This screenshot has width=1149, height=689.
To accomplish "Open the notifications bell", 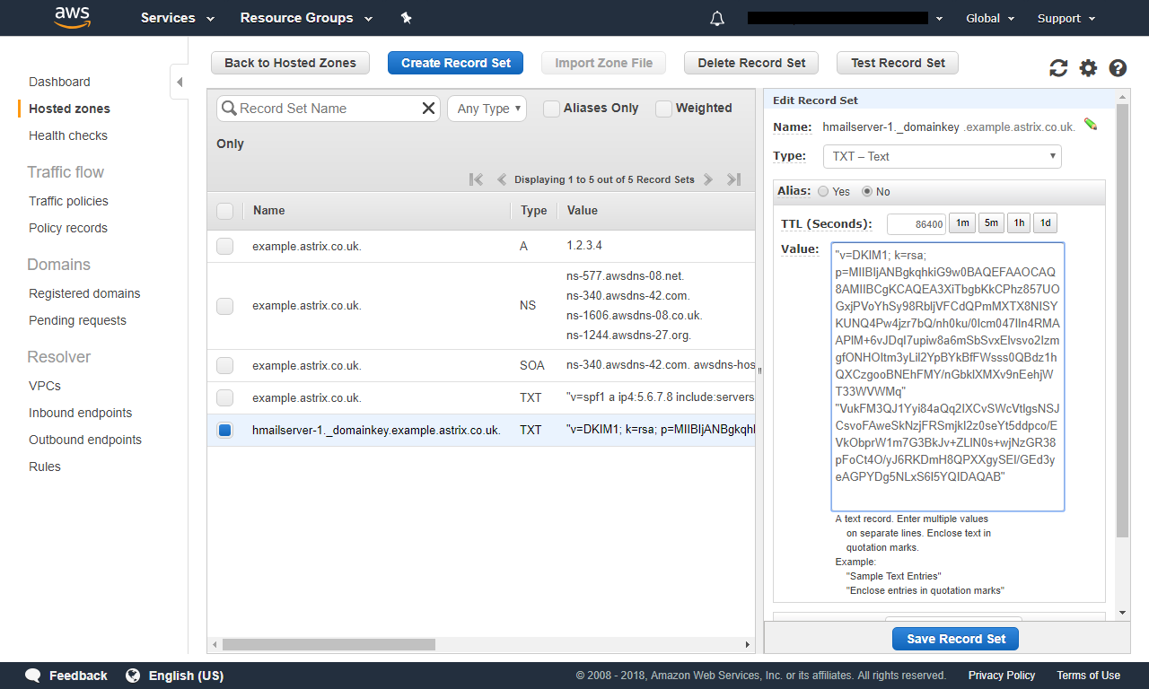I will 716,18.
